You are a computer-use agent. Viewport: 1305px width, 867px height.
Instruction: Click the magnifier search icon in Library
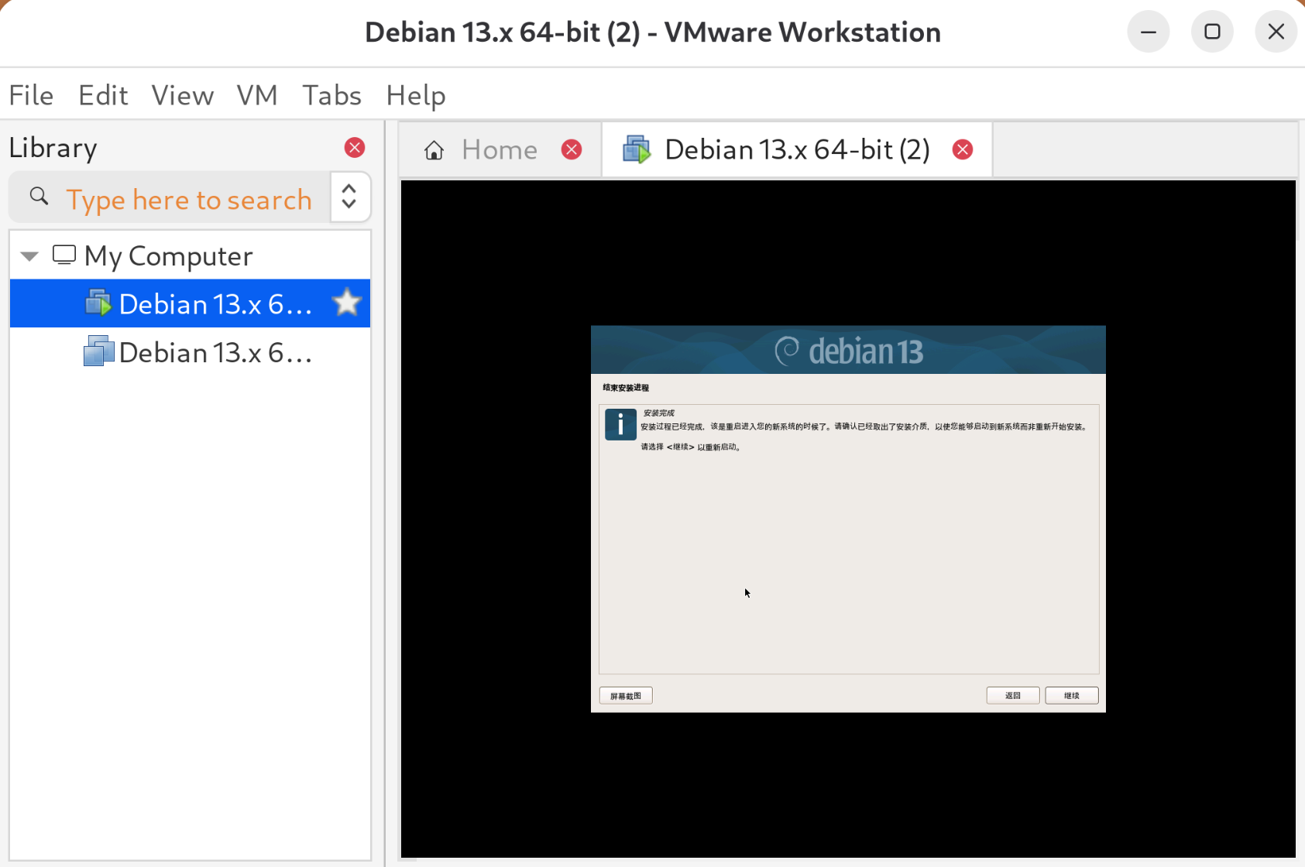(x=39, y=197)
